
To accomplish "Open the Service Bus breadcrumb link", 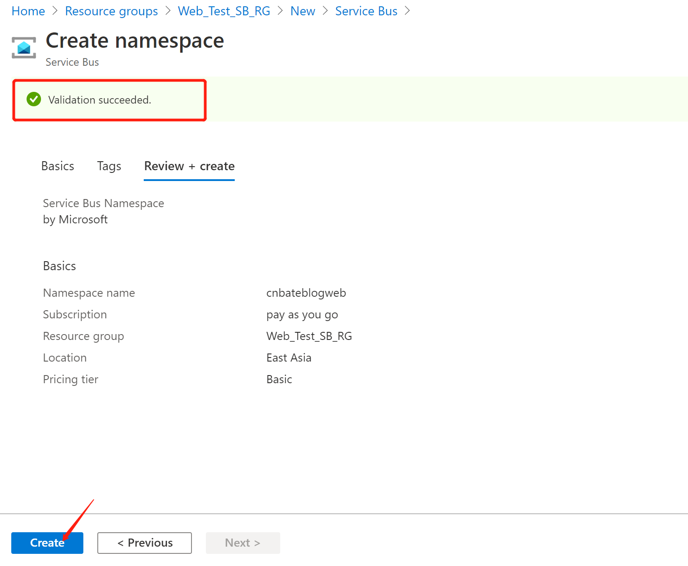I will [366, 11].
